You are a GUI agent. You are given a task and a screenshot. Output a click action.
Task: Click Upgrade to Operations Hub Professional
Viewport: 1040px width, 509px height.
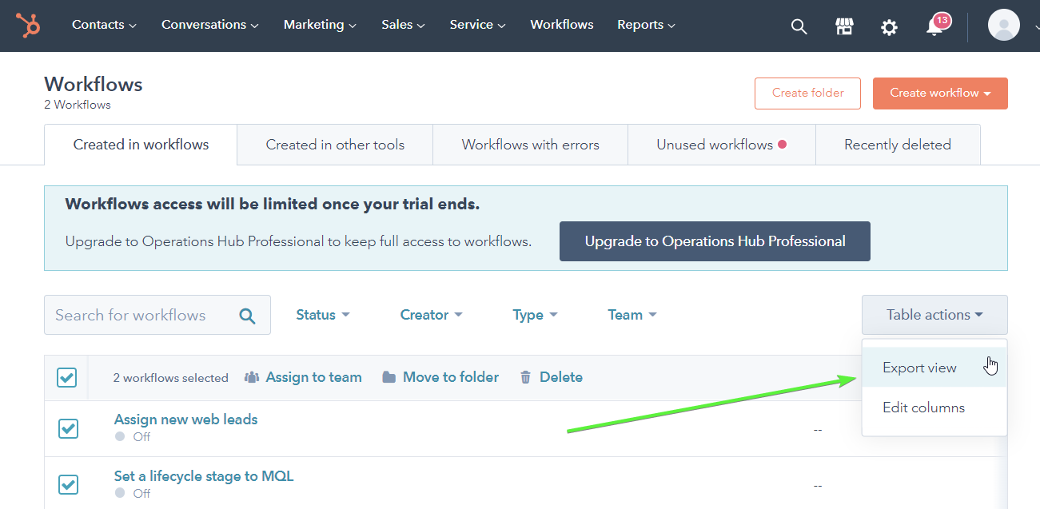pos(715,241)
